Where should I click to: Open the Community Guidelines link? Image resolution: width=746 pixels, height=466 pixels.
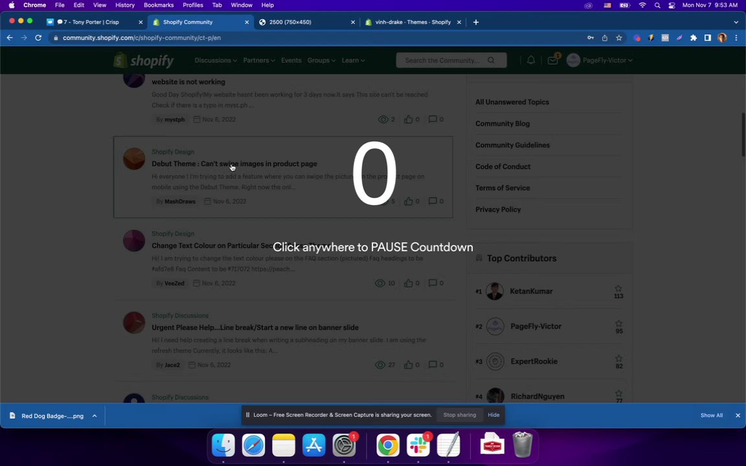coord(512,145)
